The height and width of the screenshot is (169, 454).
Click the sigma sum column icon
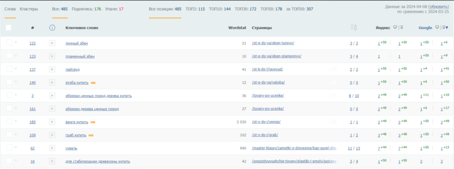point(353,27)
